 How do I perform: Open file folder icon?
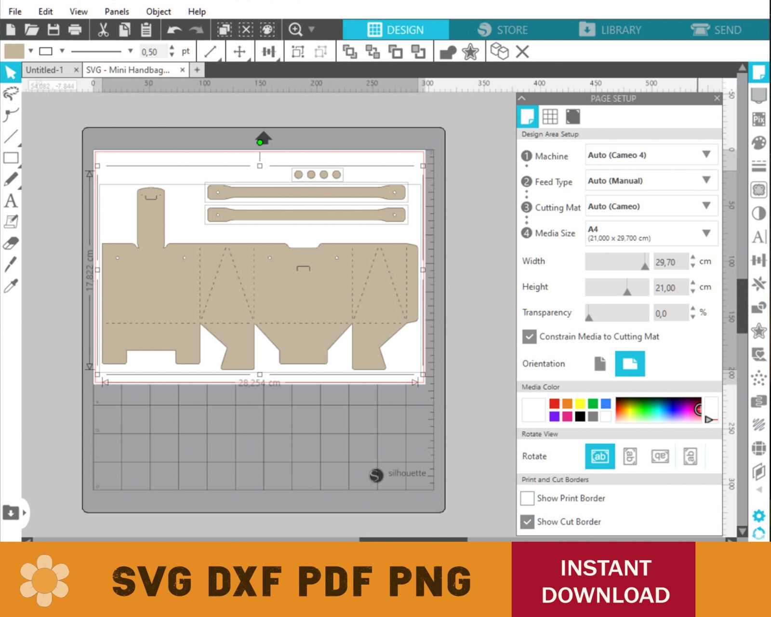coord(32,30)
